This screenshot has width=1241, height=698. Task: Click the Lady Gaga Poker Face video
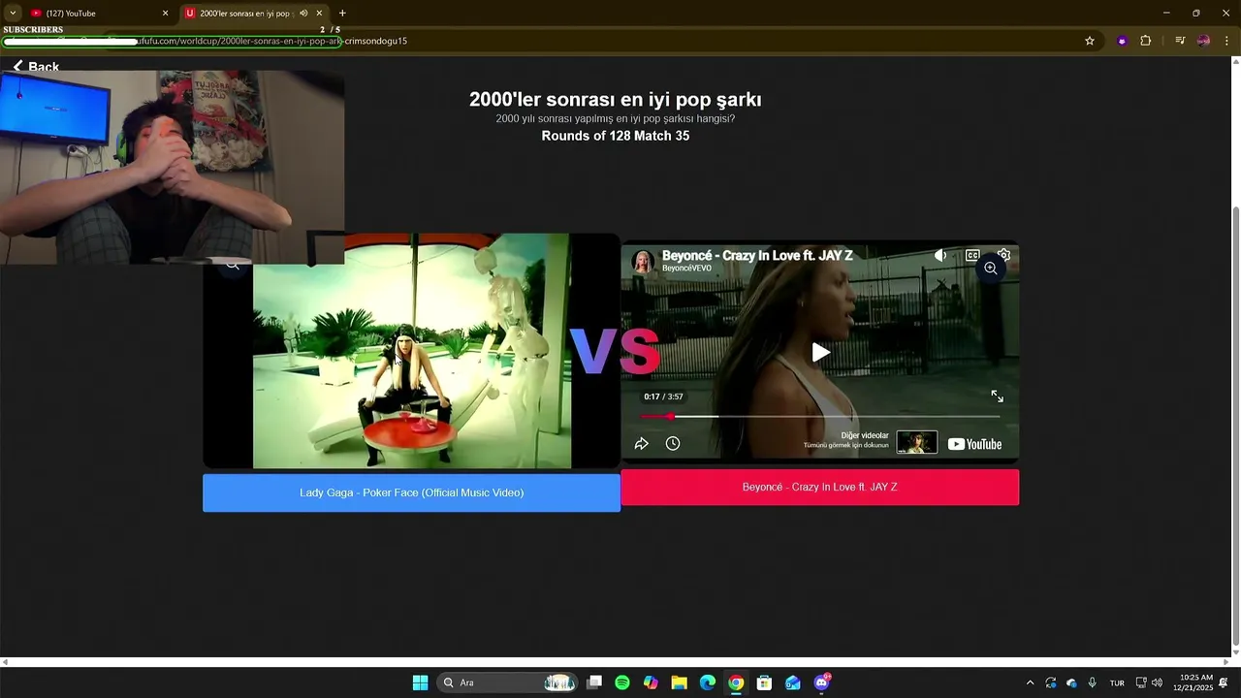[411, 351]
